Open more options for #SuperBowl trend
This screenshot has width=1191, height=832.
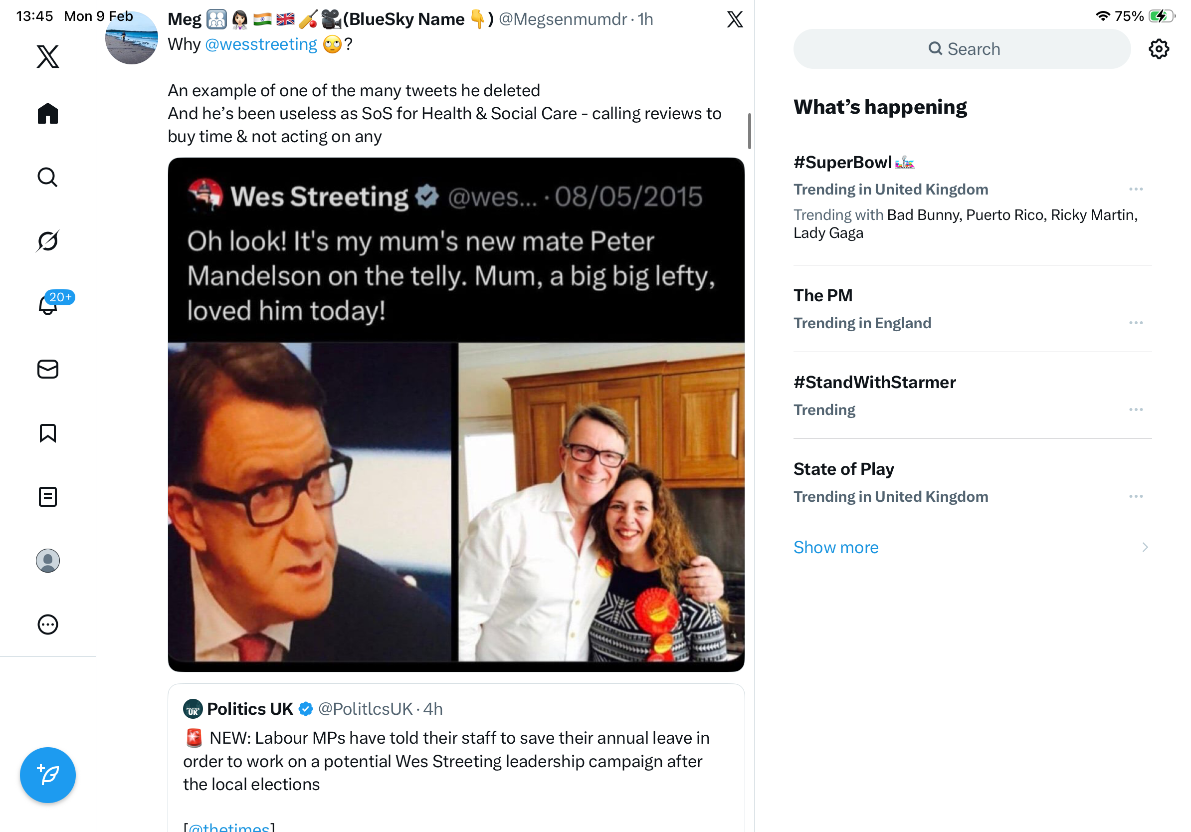coord(1136,190)
